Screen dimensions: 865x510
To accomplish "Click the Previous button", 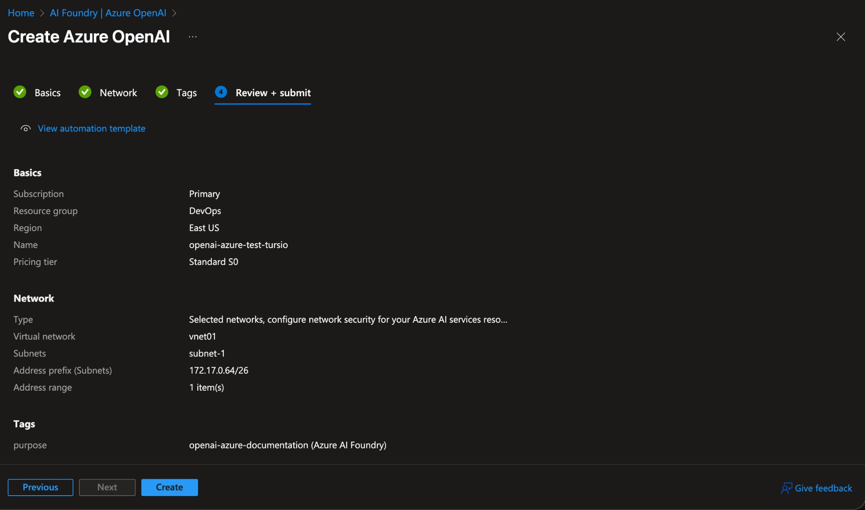I will click(x=40, y=487).
